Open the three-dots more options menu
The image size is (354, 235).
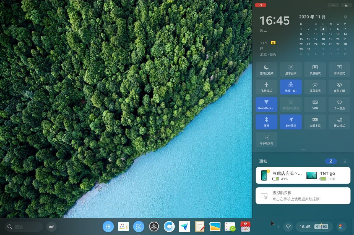coord(333,5)
